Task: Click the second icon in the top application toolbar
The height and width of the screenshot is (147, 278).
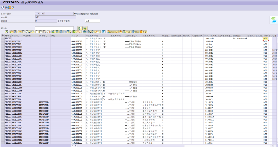Action: point(6,8)
